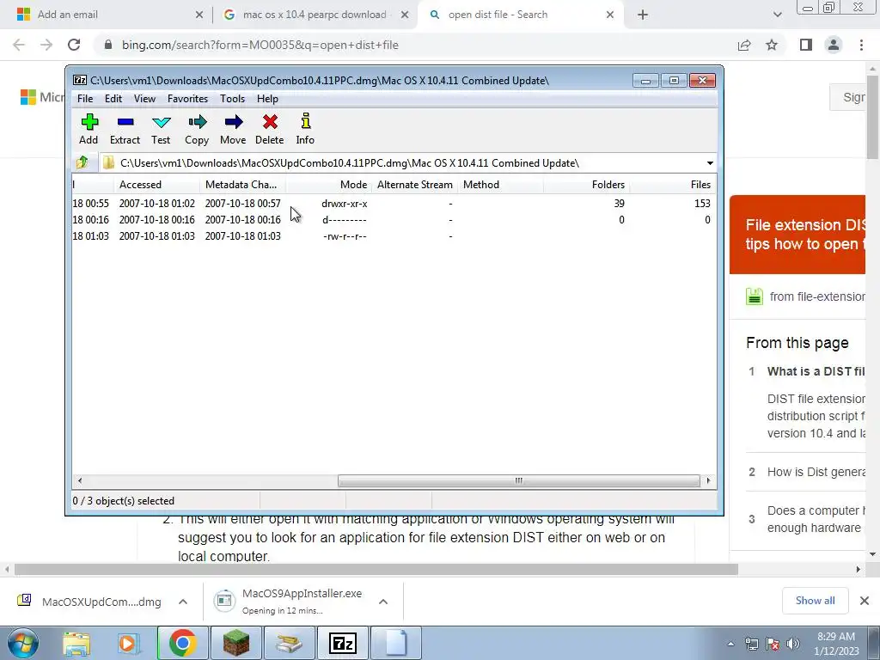Toggle the Chrome side panel

point(806,45)
